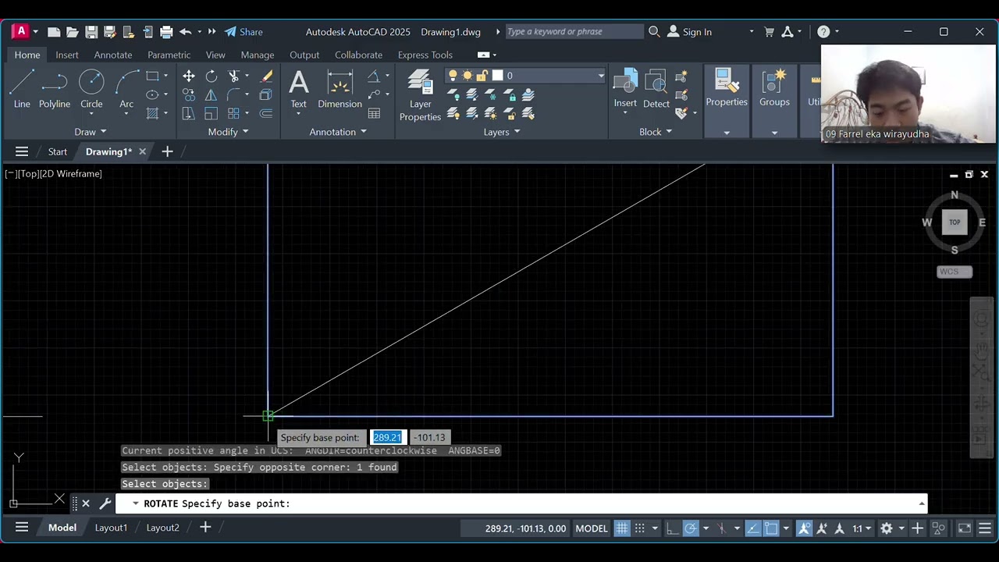Open the Insert ribbon tab
The width and height of the screenshot is (999, 562).
pos(67,55)
